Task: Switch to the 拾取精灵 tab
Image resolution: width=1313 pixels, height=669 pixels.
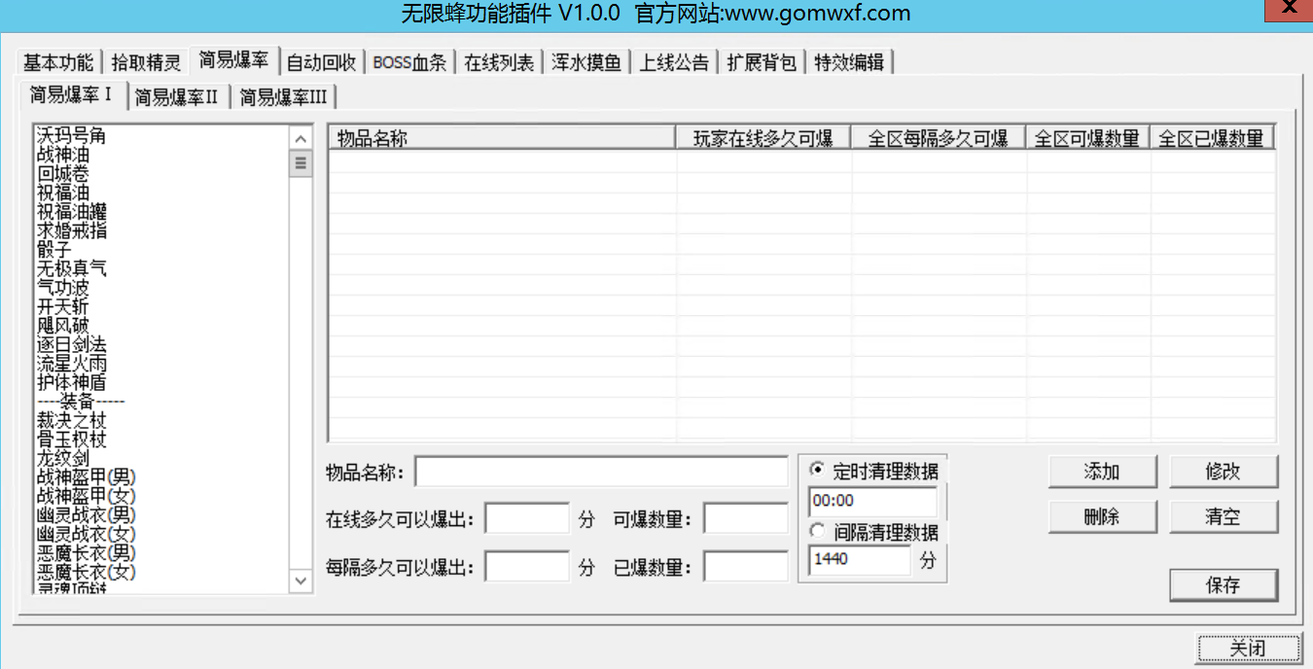Action: coord(146,62)
